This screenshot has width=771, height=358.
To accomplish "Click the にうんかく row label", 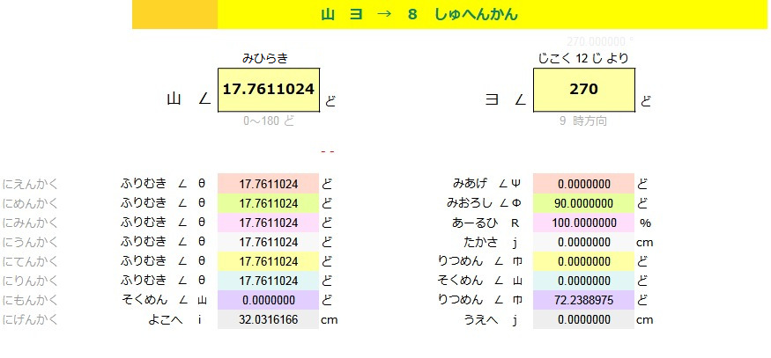I will point(31,242).
